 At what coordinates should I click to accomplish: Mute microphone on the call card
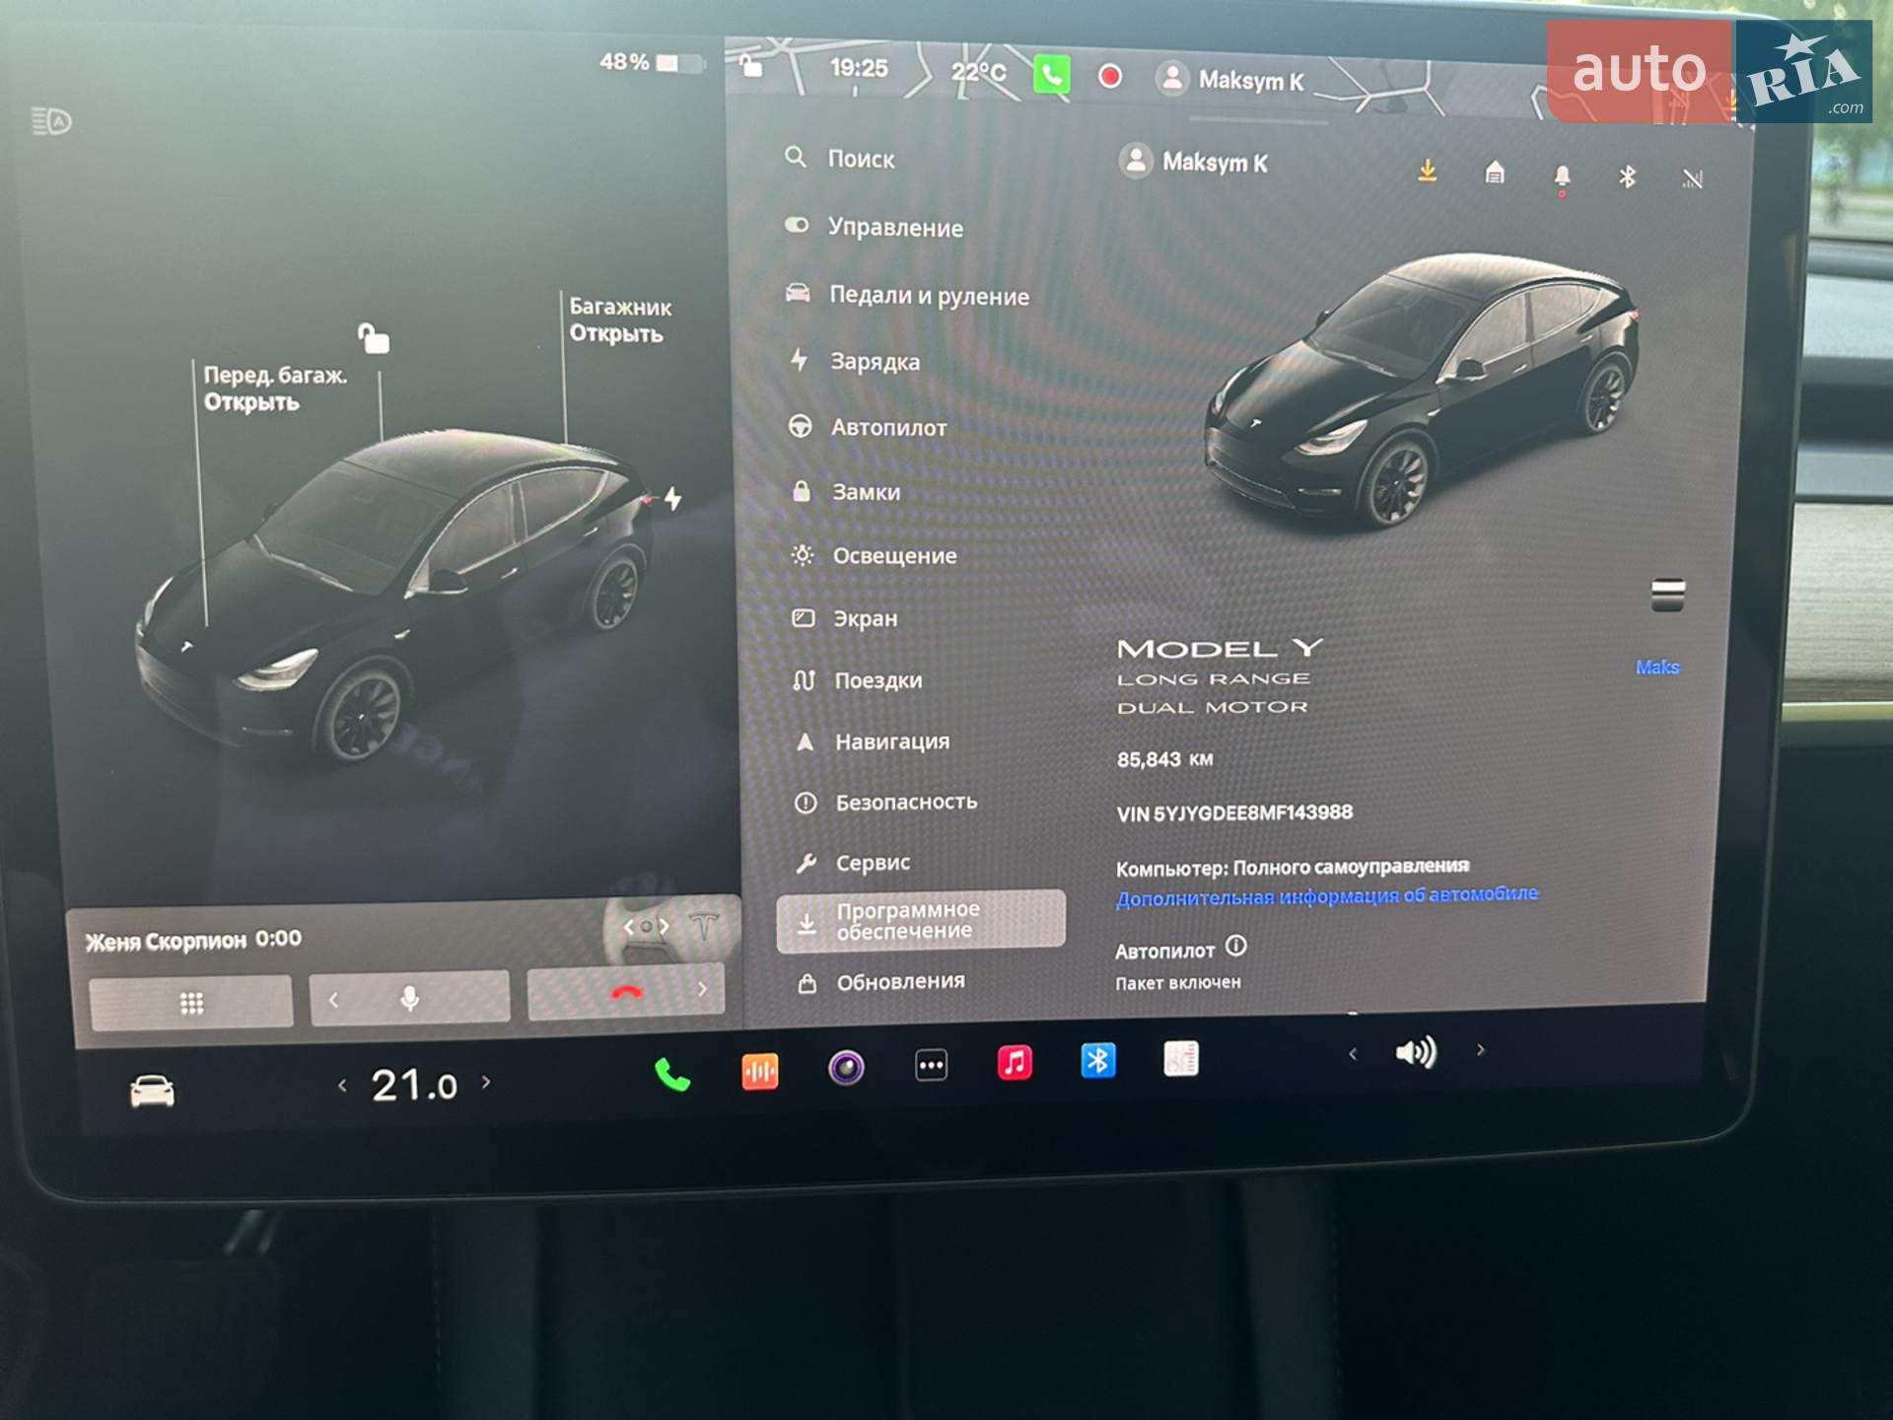click(x=410, y=997)
